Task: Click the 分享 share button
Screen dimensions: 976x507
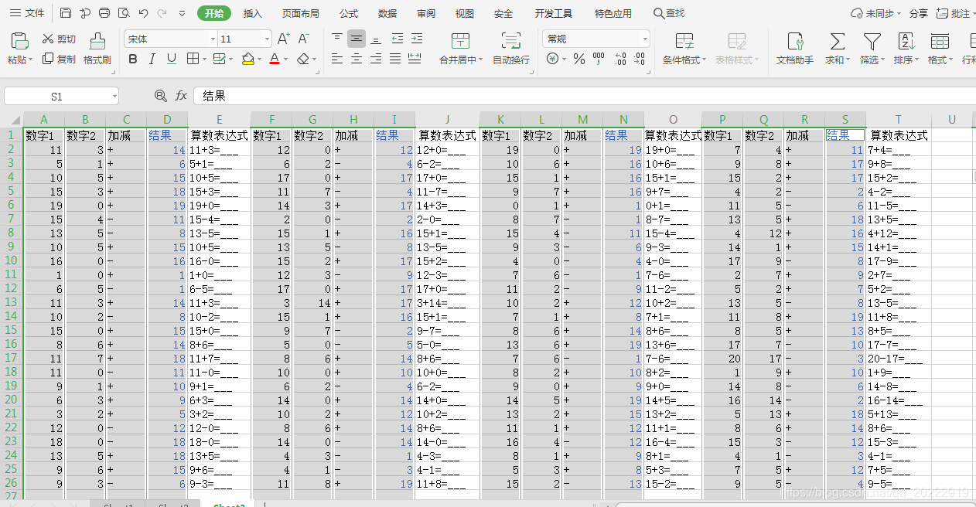Action: [x=918, y=13]
